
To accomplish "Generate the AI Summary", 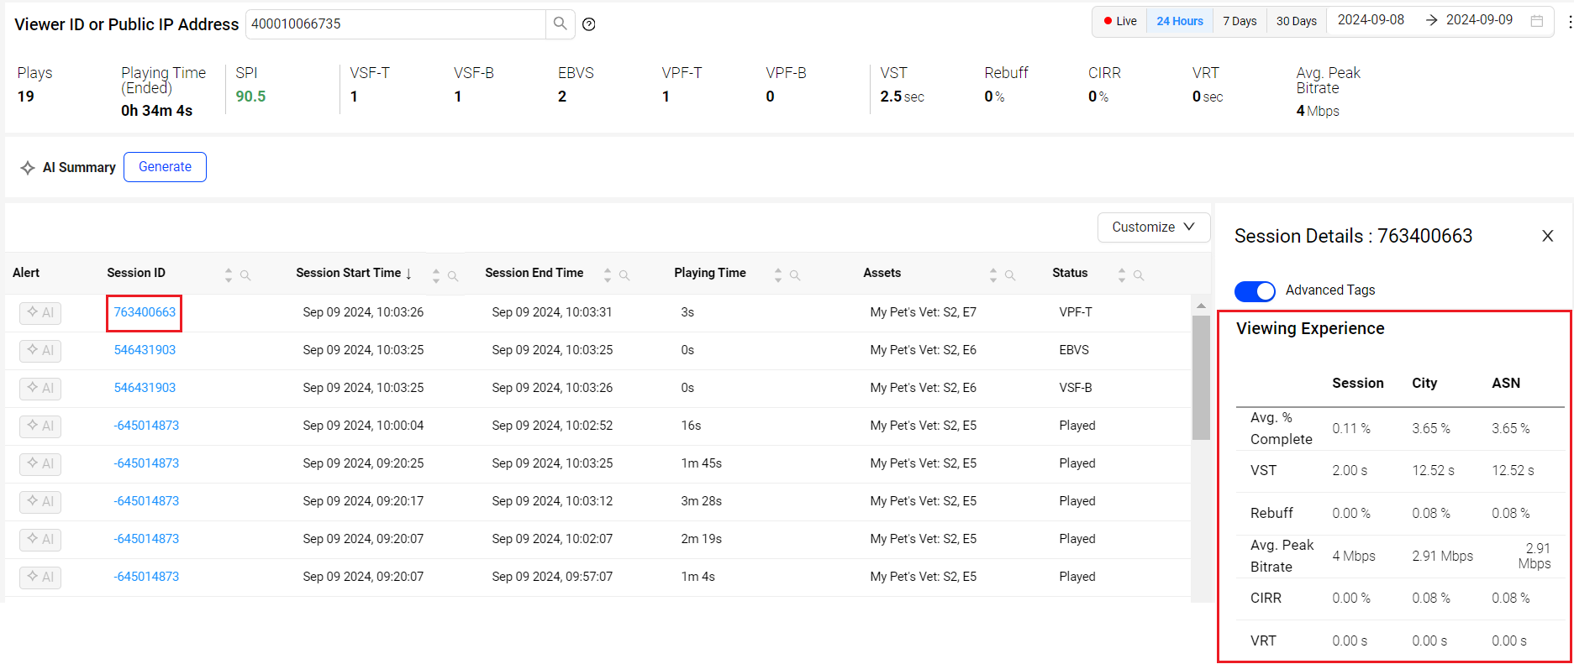I will coord(165,167).
